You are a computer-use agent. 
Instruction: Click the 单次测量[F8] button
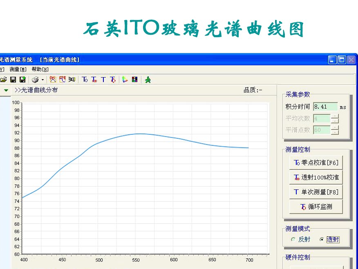[316, 192]
